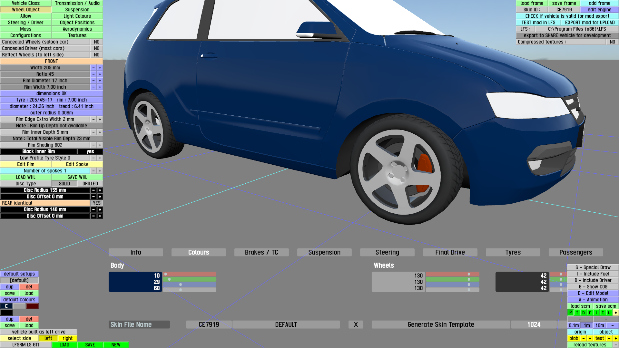Click Generate Skin Template
This screenshot has width=619, height=348.
click(441, 324)
